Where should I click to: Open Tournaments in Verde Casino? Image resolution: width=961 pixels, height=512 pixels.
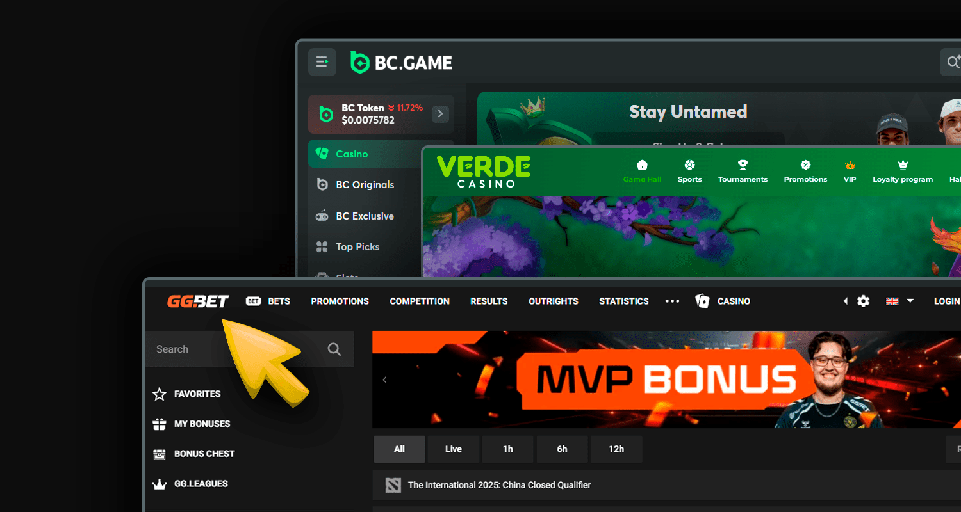(743, 172)
